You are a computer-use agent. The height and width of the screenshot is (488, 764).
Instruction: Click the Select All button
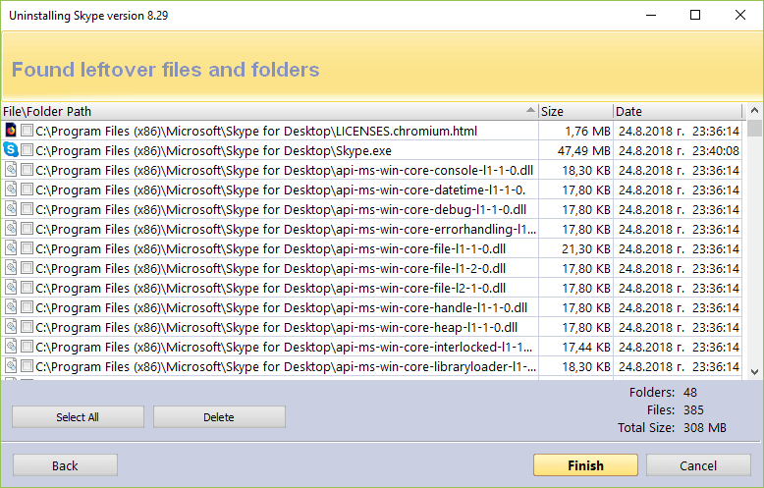(78, 417)
